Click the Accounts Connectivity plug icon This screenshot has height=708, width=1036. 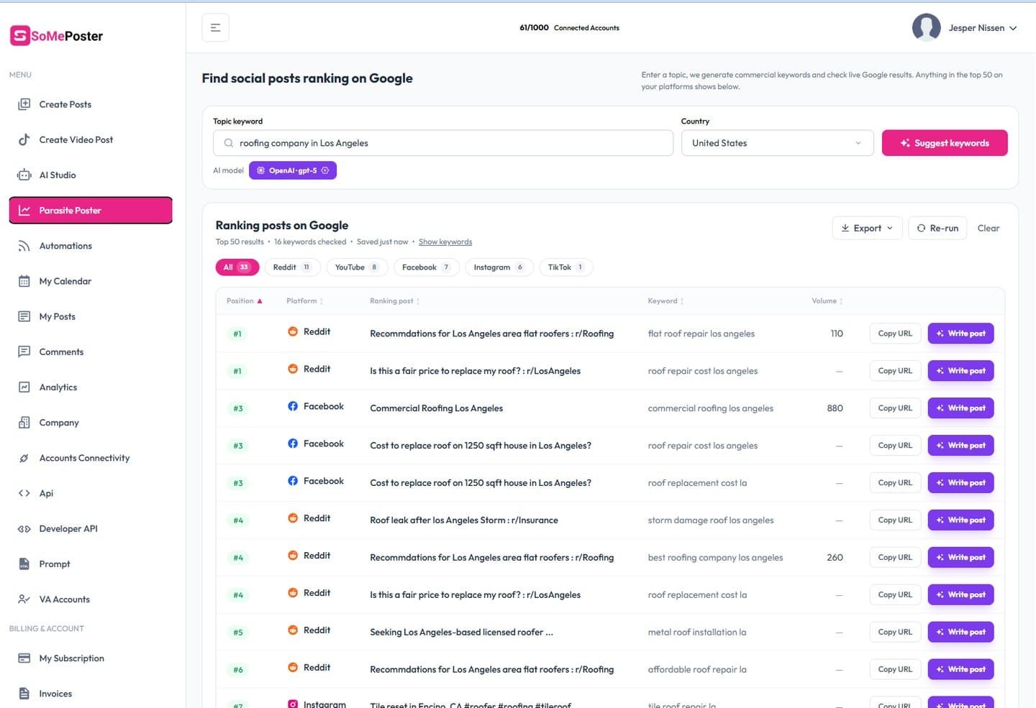point(24,458)
